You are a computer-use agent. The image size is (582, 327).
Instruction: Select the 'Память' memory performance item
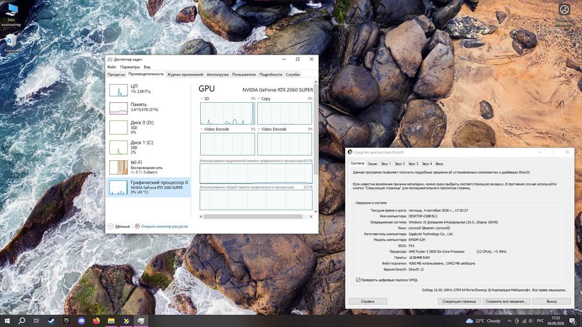[x=148, y=108]
